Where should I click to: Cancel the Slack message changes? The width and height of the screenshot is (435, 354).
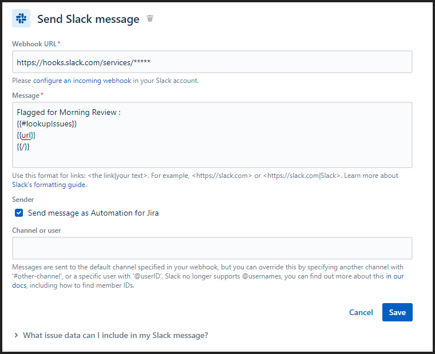(361, 312)
